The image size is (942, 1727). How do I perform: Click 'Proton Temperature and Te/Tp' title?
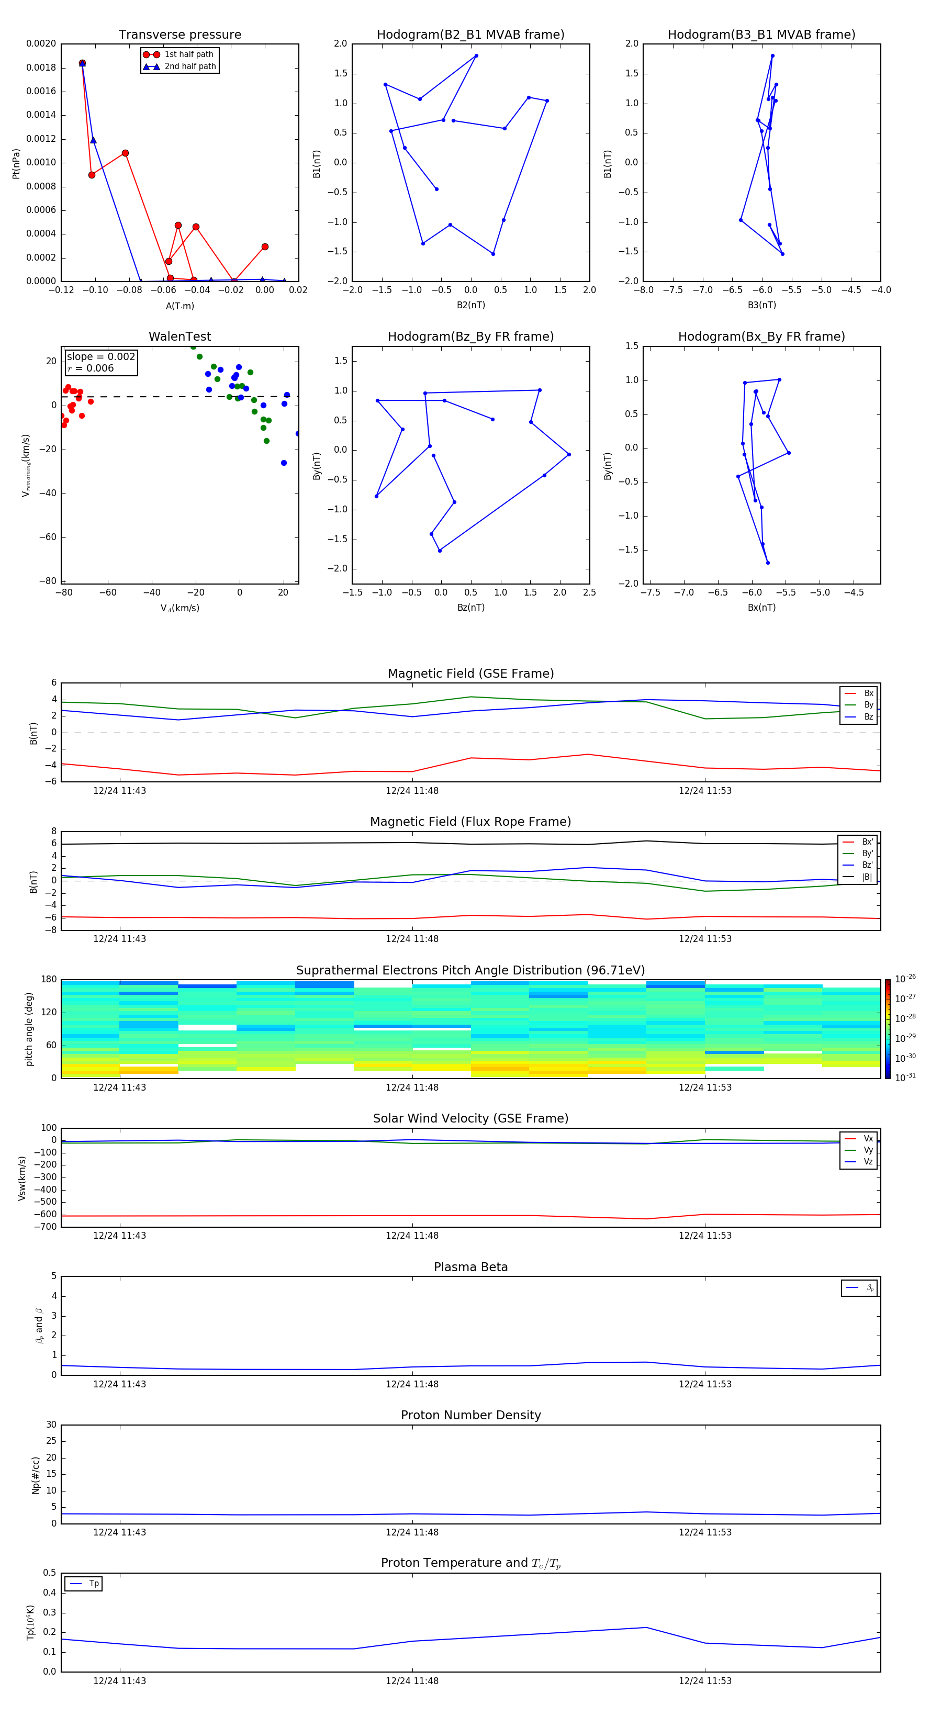pyautogui.click(x=470, y=1563)
